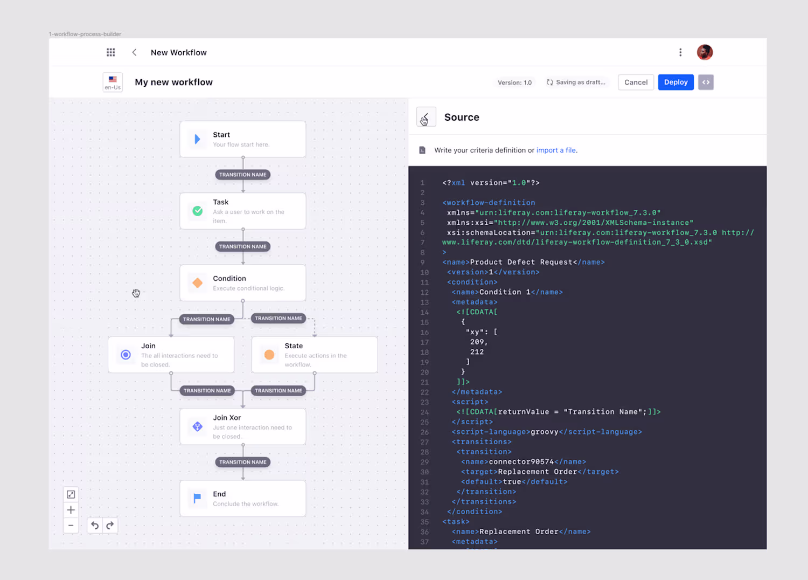Open the vertical three-dot options menu
The image size is (808, 580).
pyautogui.click(x=680, y=52)
